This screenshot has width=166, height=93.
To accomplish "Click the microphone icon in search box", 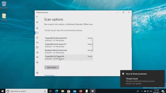I will (45, 91).
